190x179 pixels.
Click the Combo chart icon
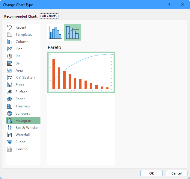point(10,149)
